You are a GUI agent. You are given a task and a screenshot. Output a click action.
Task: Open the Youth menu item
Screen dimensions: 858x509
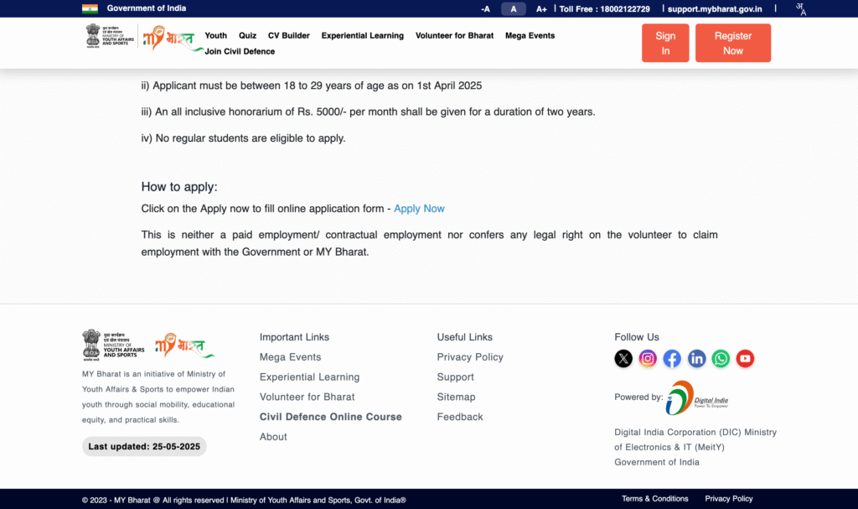pos(215,35)
